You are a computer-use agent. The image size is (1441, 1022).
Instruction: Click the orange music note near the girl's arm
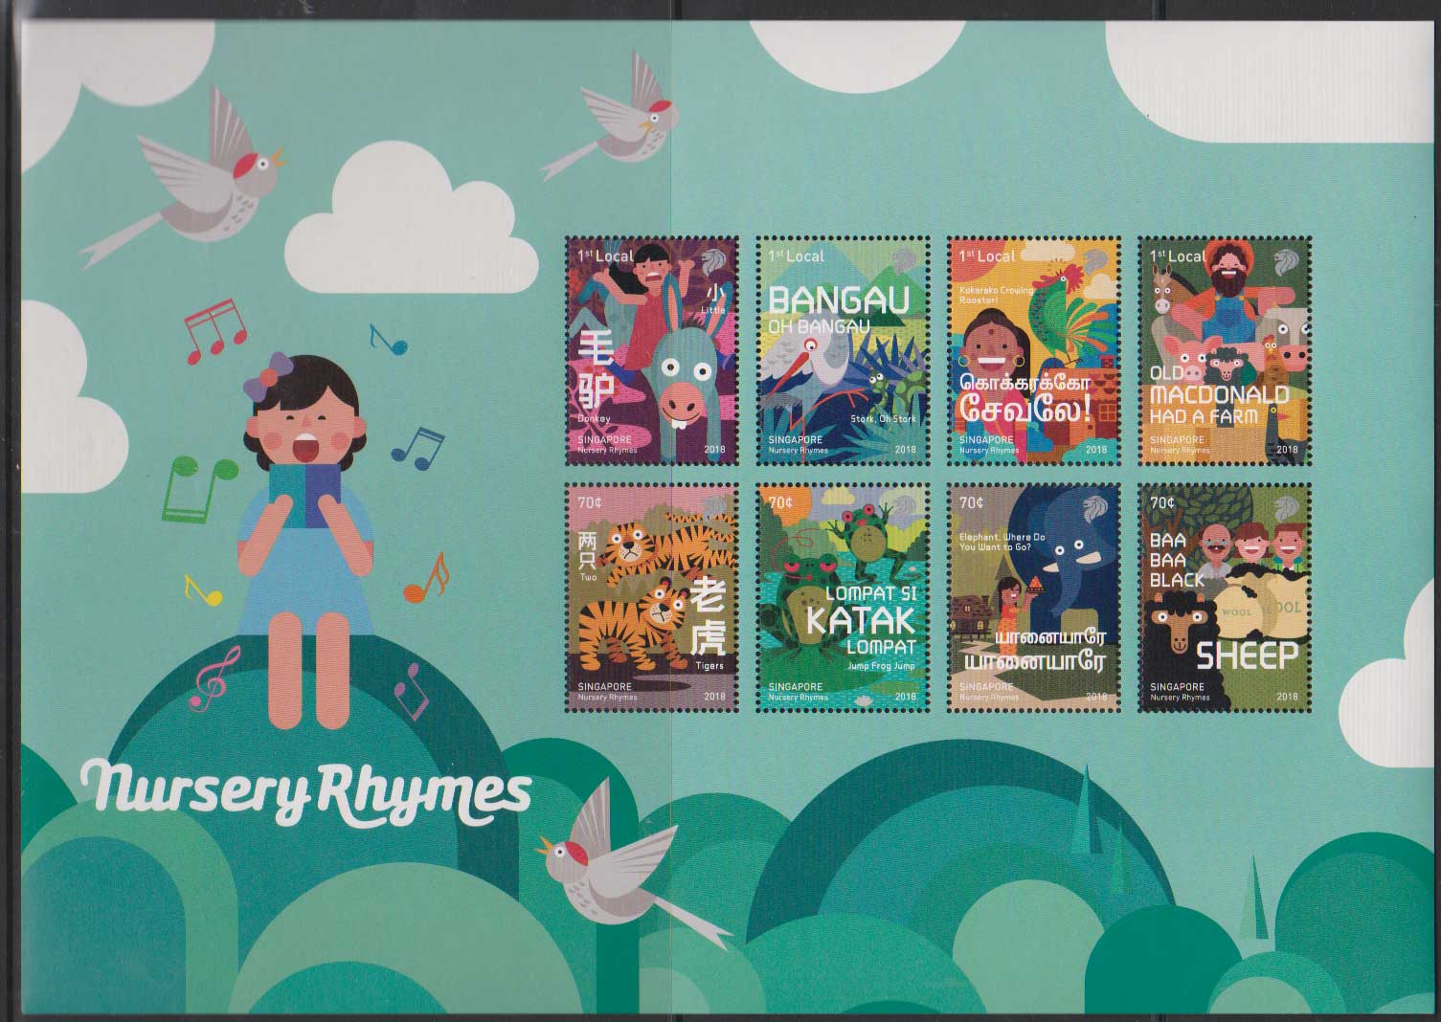425,579
